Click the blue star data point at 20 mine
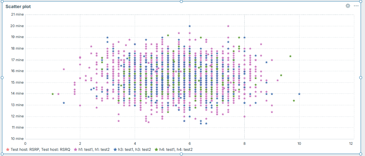 click(190, 26)
